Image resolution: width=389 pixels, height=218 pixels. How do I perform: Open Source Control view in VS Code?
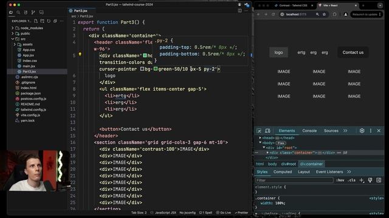pos(33,12)
